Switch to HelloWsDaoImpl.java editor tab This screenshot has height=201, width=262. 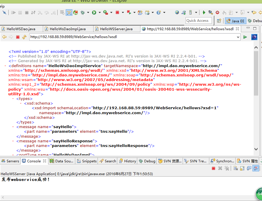tap(67, 29)
